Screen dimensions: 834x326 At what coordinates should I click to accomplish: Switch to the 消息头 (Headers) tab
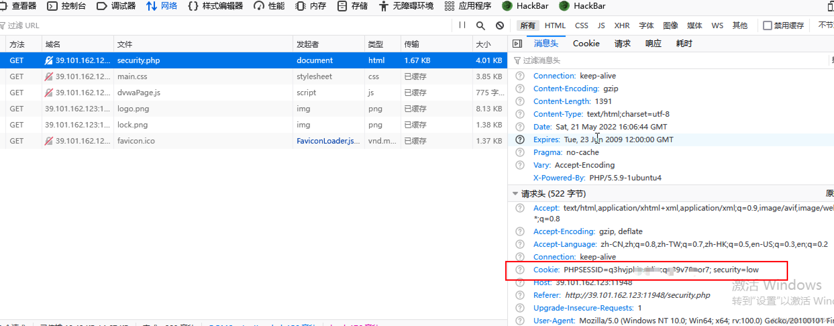pos(546,43)
